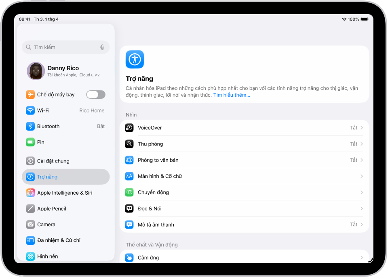The width and height of the screenshot is (388, 279).
Task: Expand the Đọc & Nói chevron
Action: [x=361, y=208]
